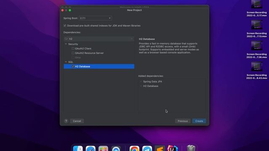Open the Screen Recording 8.43.mov desktop file

pos(257,70)
